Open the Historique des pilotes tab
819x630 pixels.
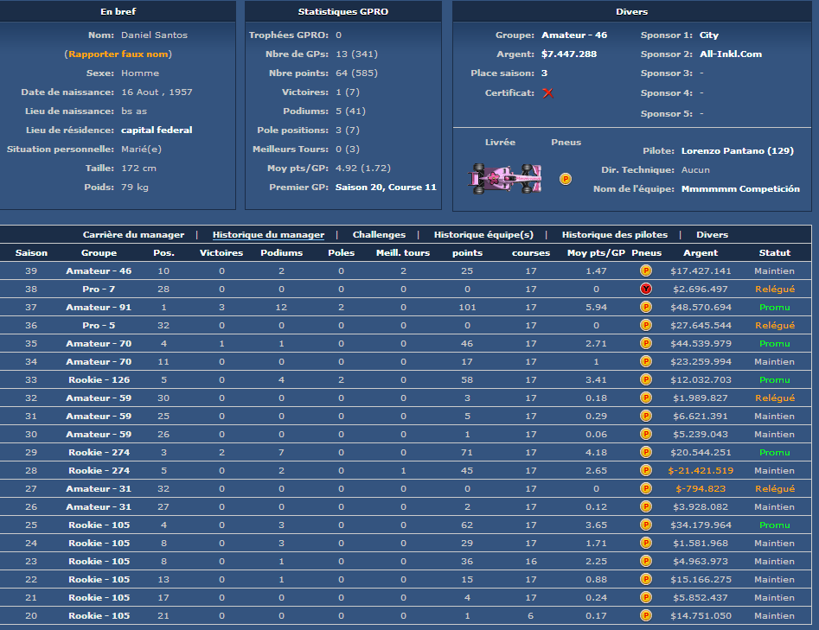tap(615, 235)
